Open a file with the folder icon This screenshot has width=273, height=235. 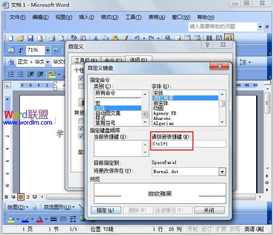click(20, 38)
